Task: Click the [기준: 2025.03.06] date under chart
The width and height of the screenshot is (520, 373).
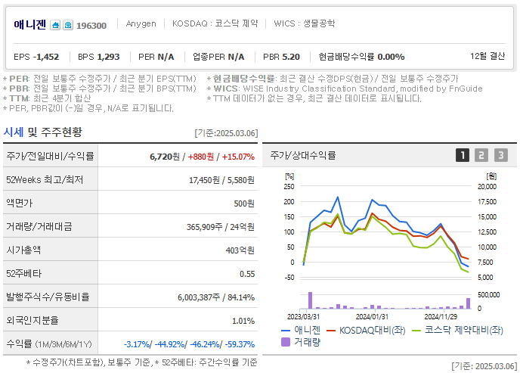Action: 484,366
